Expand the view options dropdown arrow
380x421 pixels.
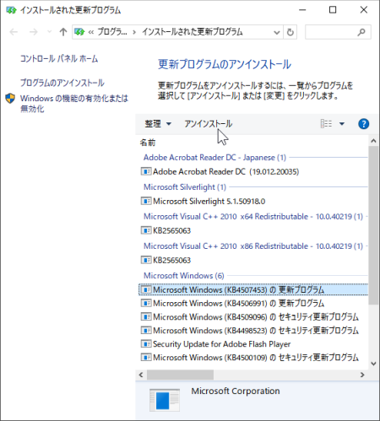point(342,124)
